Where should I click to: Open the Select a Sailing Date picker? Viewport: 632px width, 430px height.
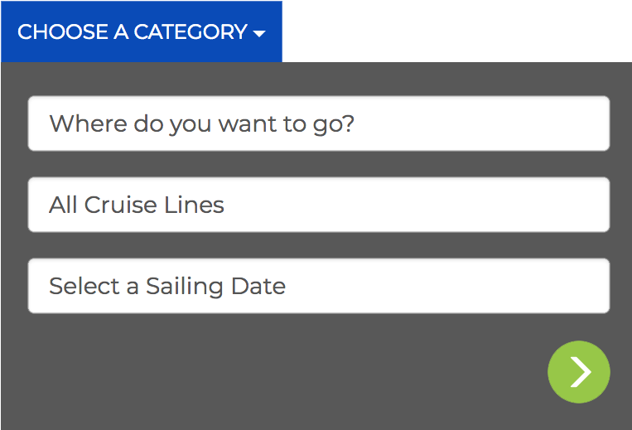319,286
